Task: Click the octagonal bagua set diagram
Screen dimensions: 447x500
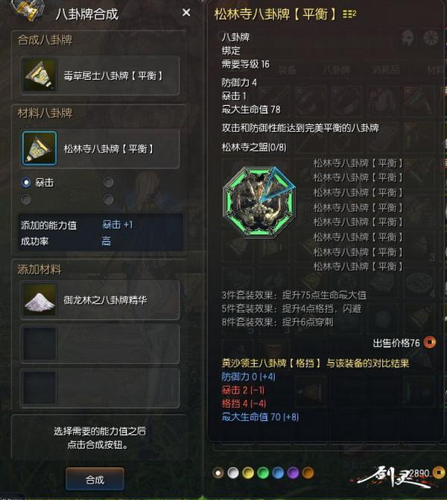Action: pos(259,202)
